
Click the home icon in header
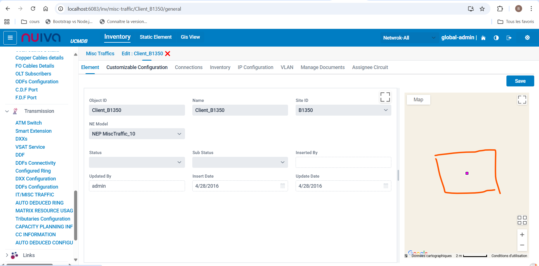(x=483, y=38)
